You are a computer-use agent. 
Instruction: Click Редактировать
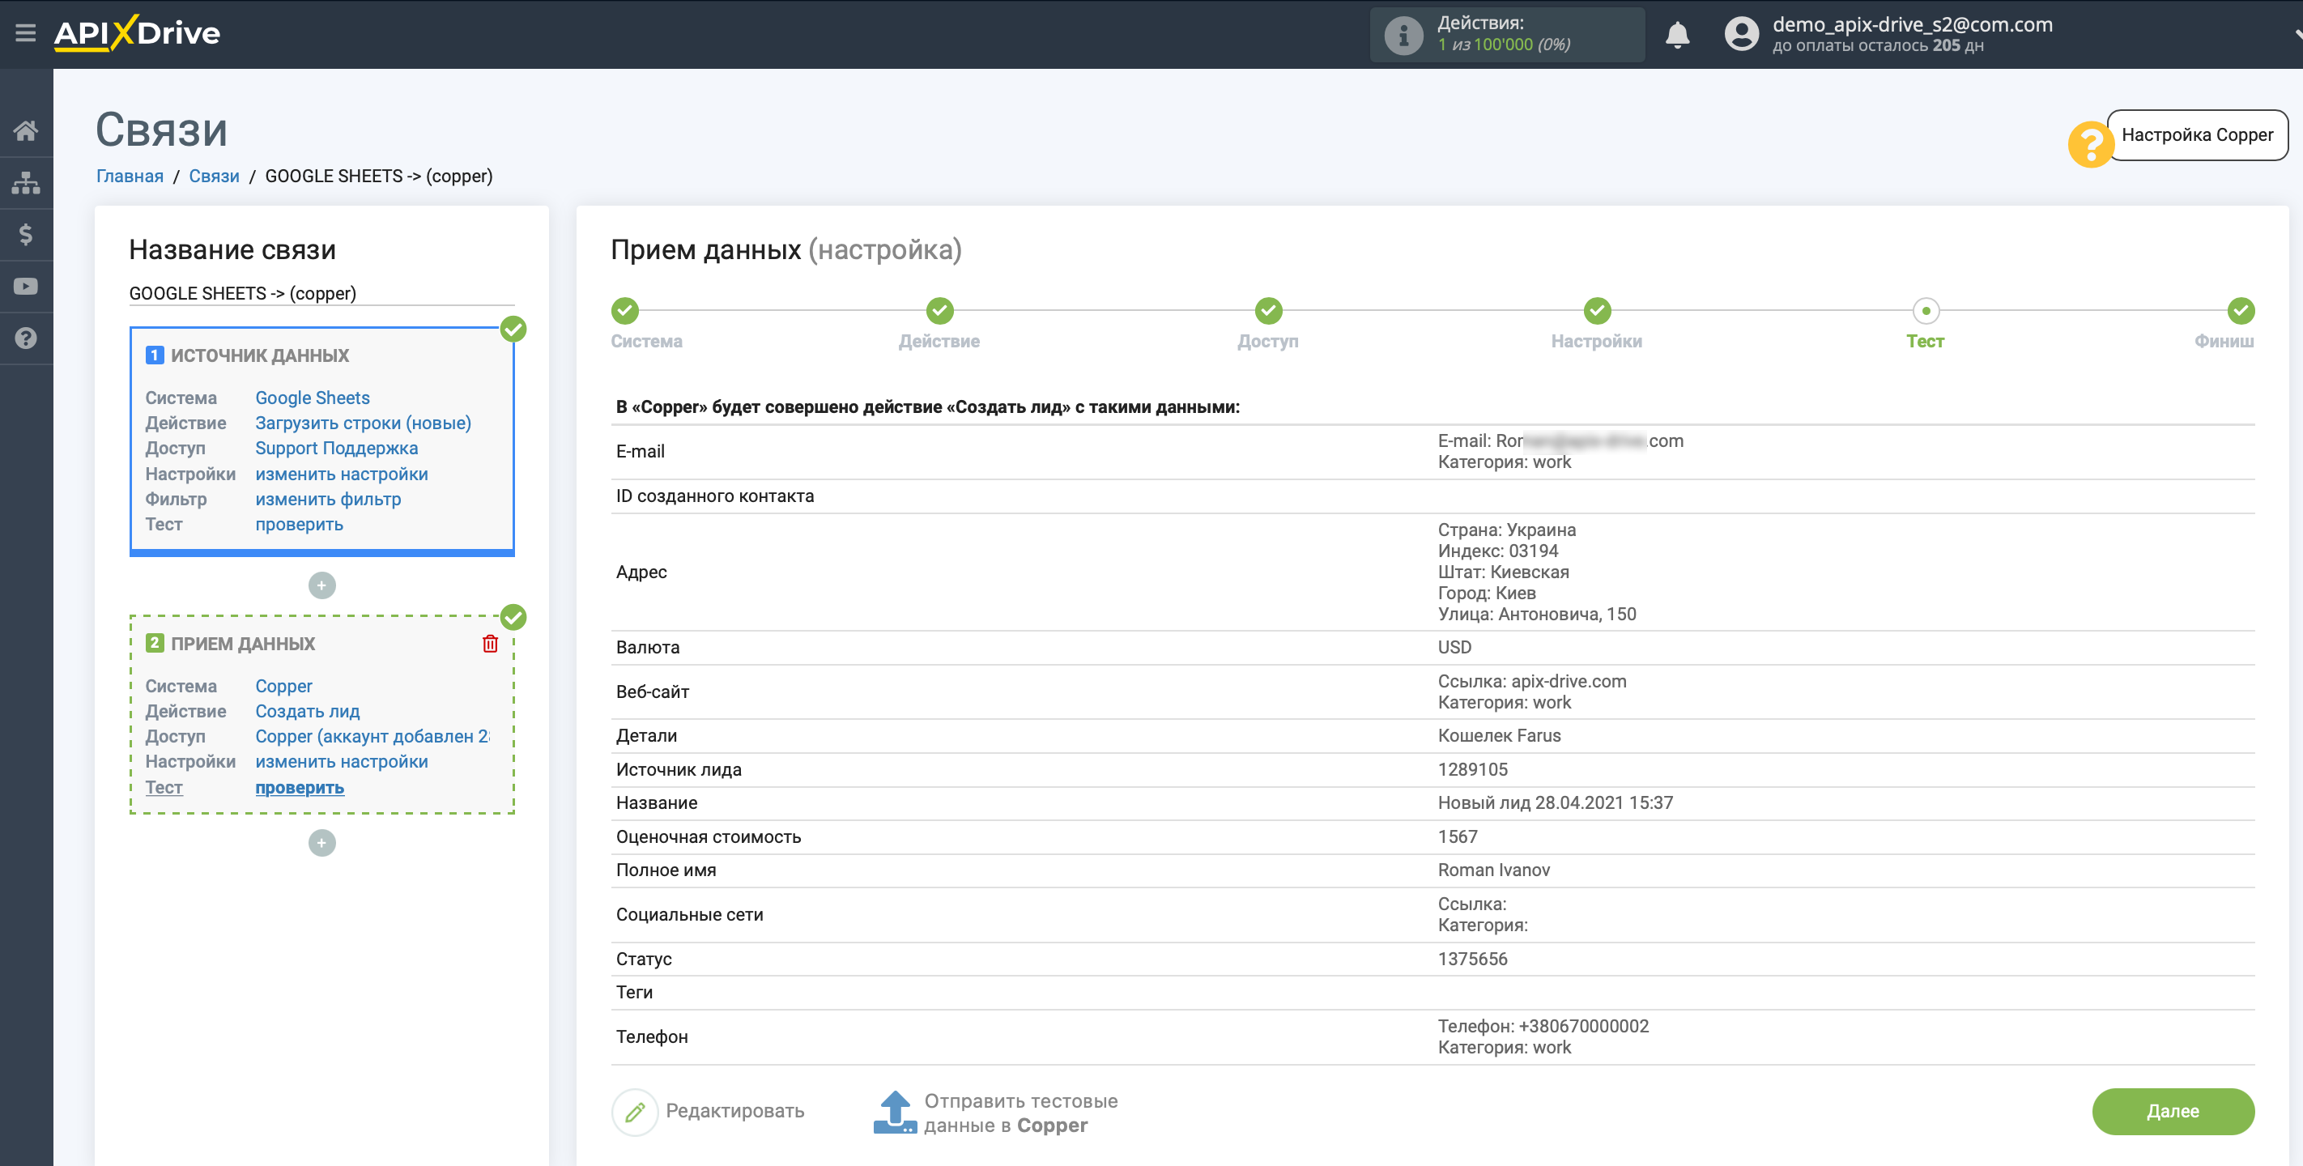click(735, 1112)
